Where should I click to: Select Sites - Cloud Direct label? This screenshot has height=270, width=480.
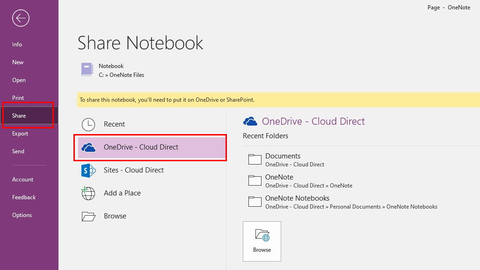tap(134, 170)
